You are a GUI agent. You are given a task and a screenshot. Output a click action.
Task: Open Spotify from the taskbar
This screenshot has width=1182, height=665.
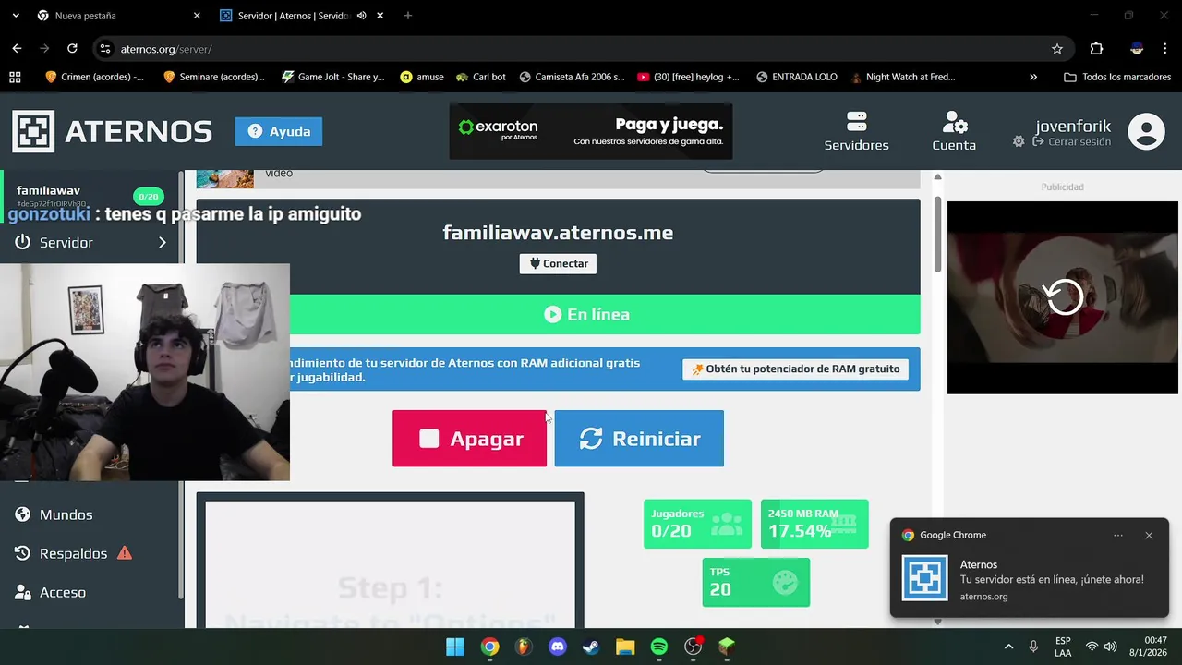point(658,647)
